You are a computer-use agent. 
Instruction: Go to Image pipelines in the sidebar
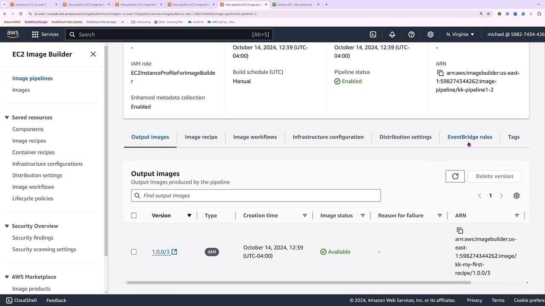(32, 78)
